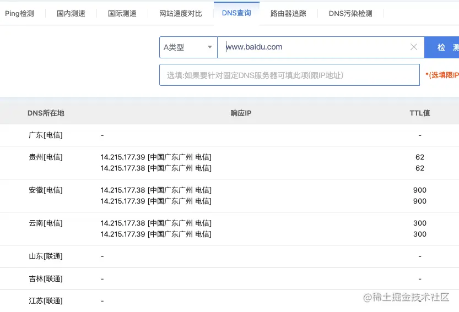
Task: Click 14.215.177.39 in the 安徽[电信] row
Action: pyautogui.click(x=123, y=201)
